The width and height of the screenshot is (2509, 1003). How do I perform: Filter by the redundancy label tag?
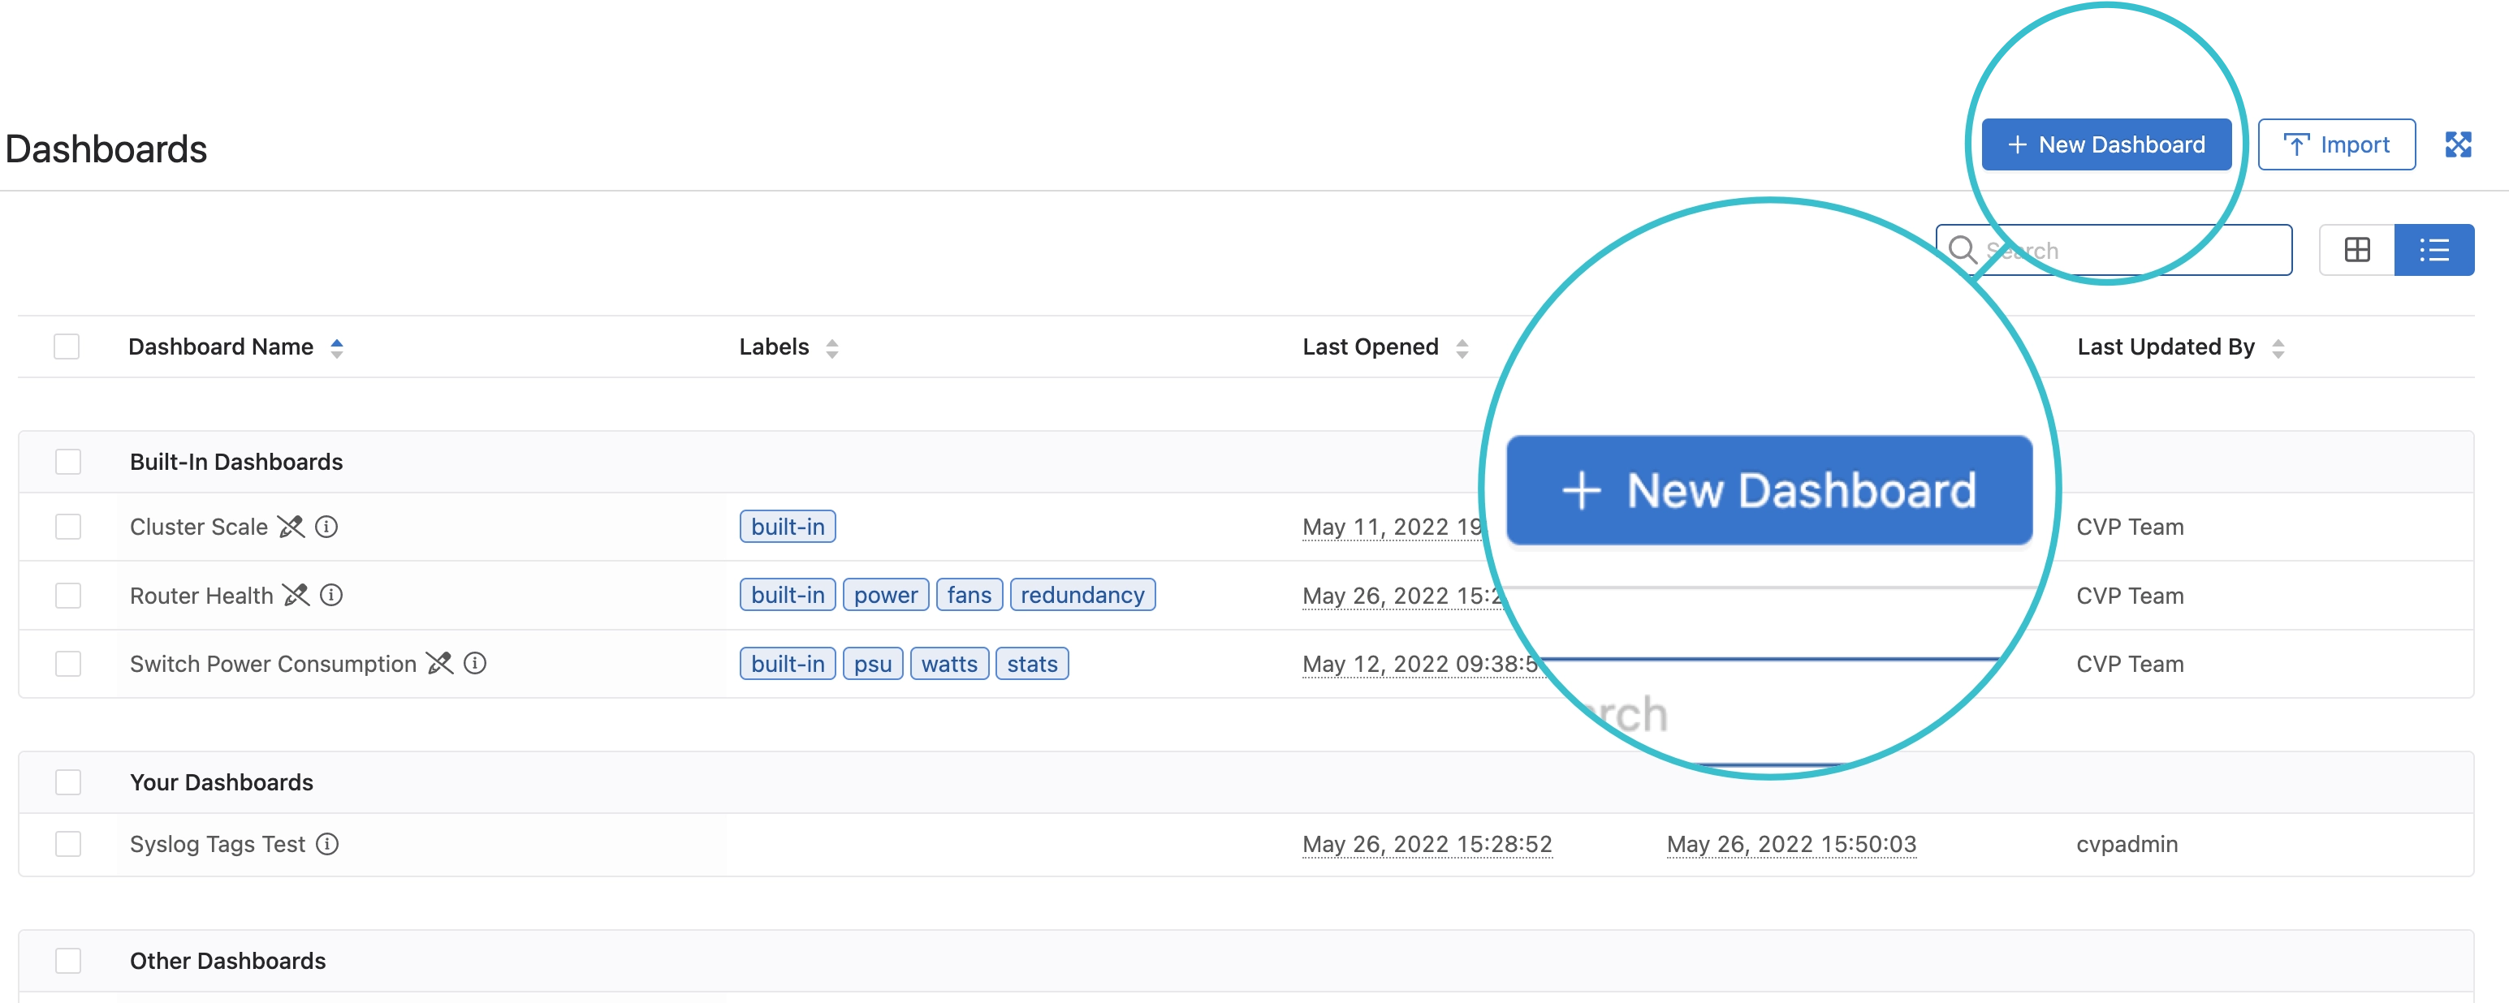point(1082,595)
